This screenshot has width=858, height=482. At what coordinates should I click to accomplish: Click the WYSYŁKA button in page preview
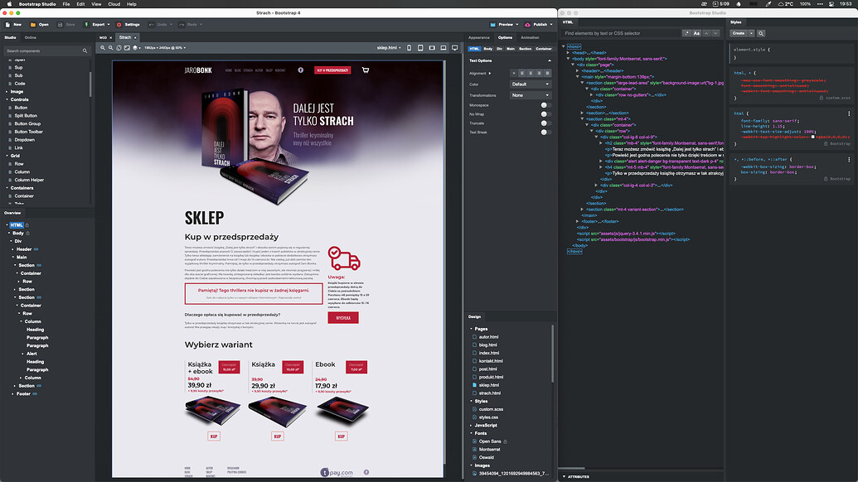click(x=343, y=317)
